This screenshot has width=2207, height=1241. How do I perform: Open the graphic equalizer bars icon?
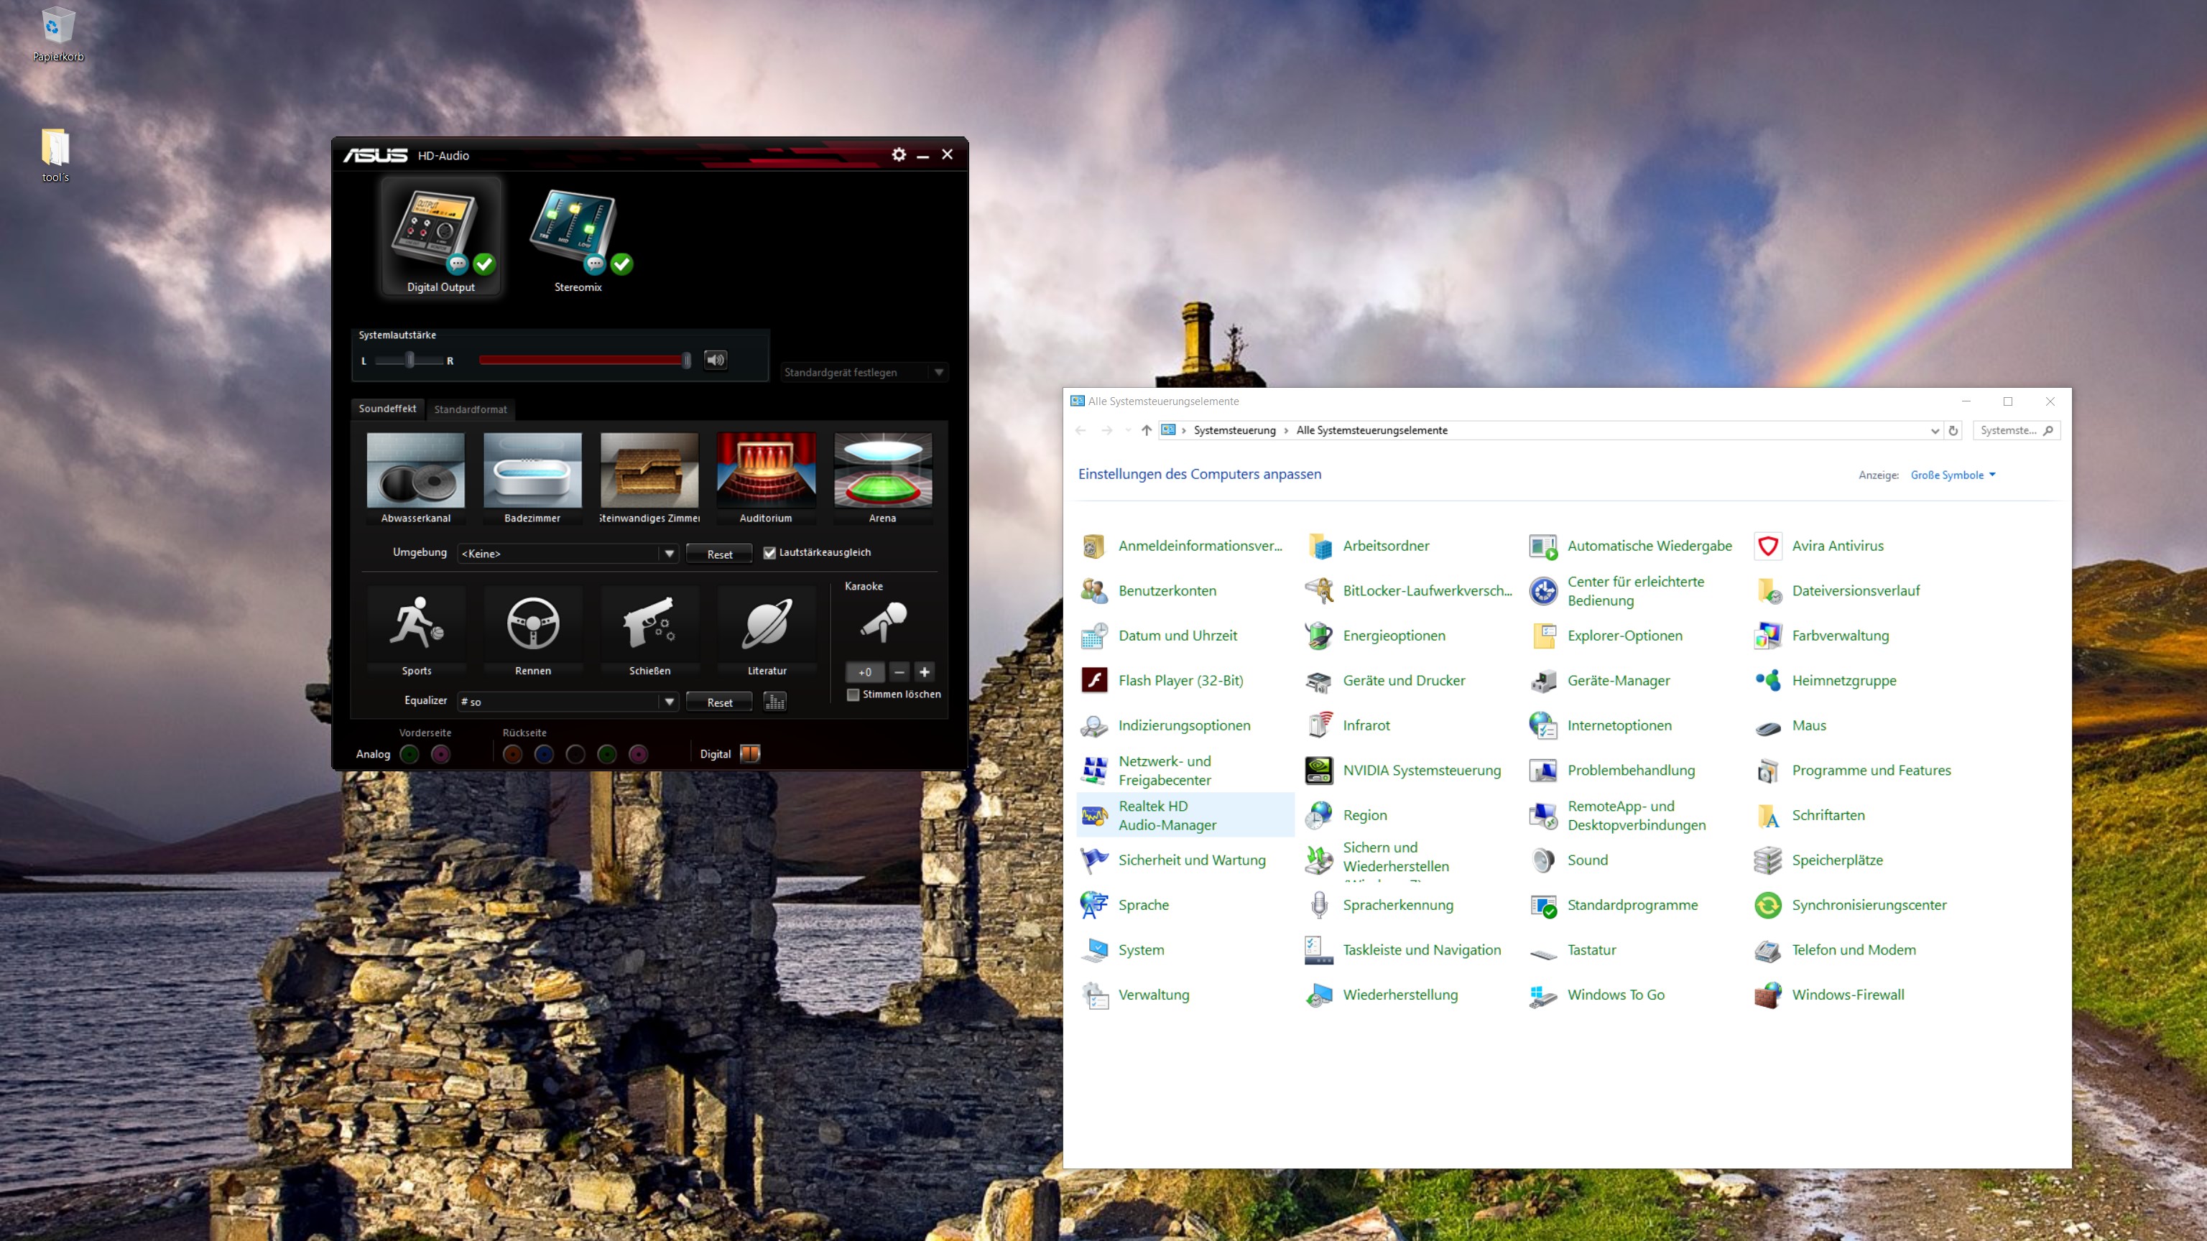pos(774,702)
